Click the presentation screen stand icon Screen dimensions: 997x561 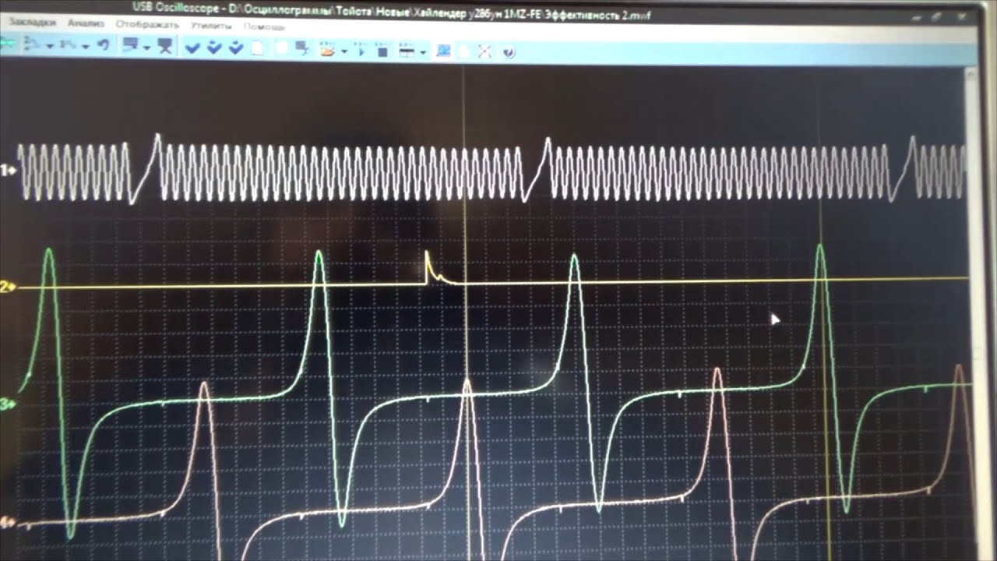click(x=165, y=47)
